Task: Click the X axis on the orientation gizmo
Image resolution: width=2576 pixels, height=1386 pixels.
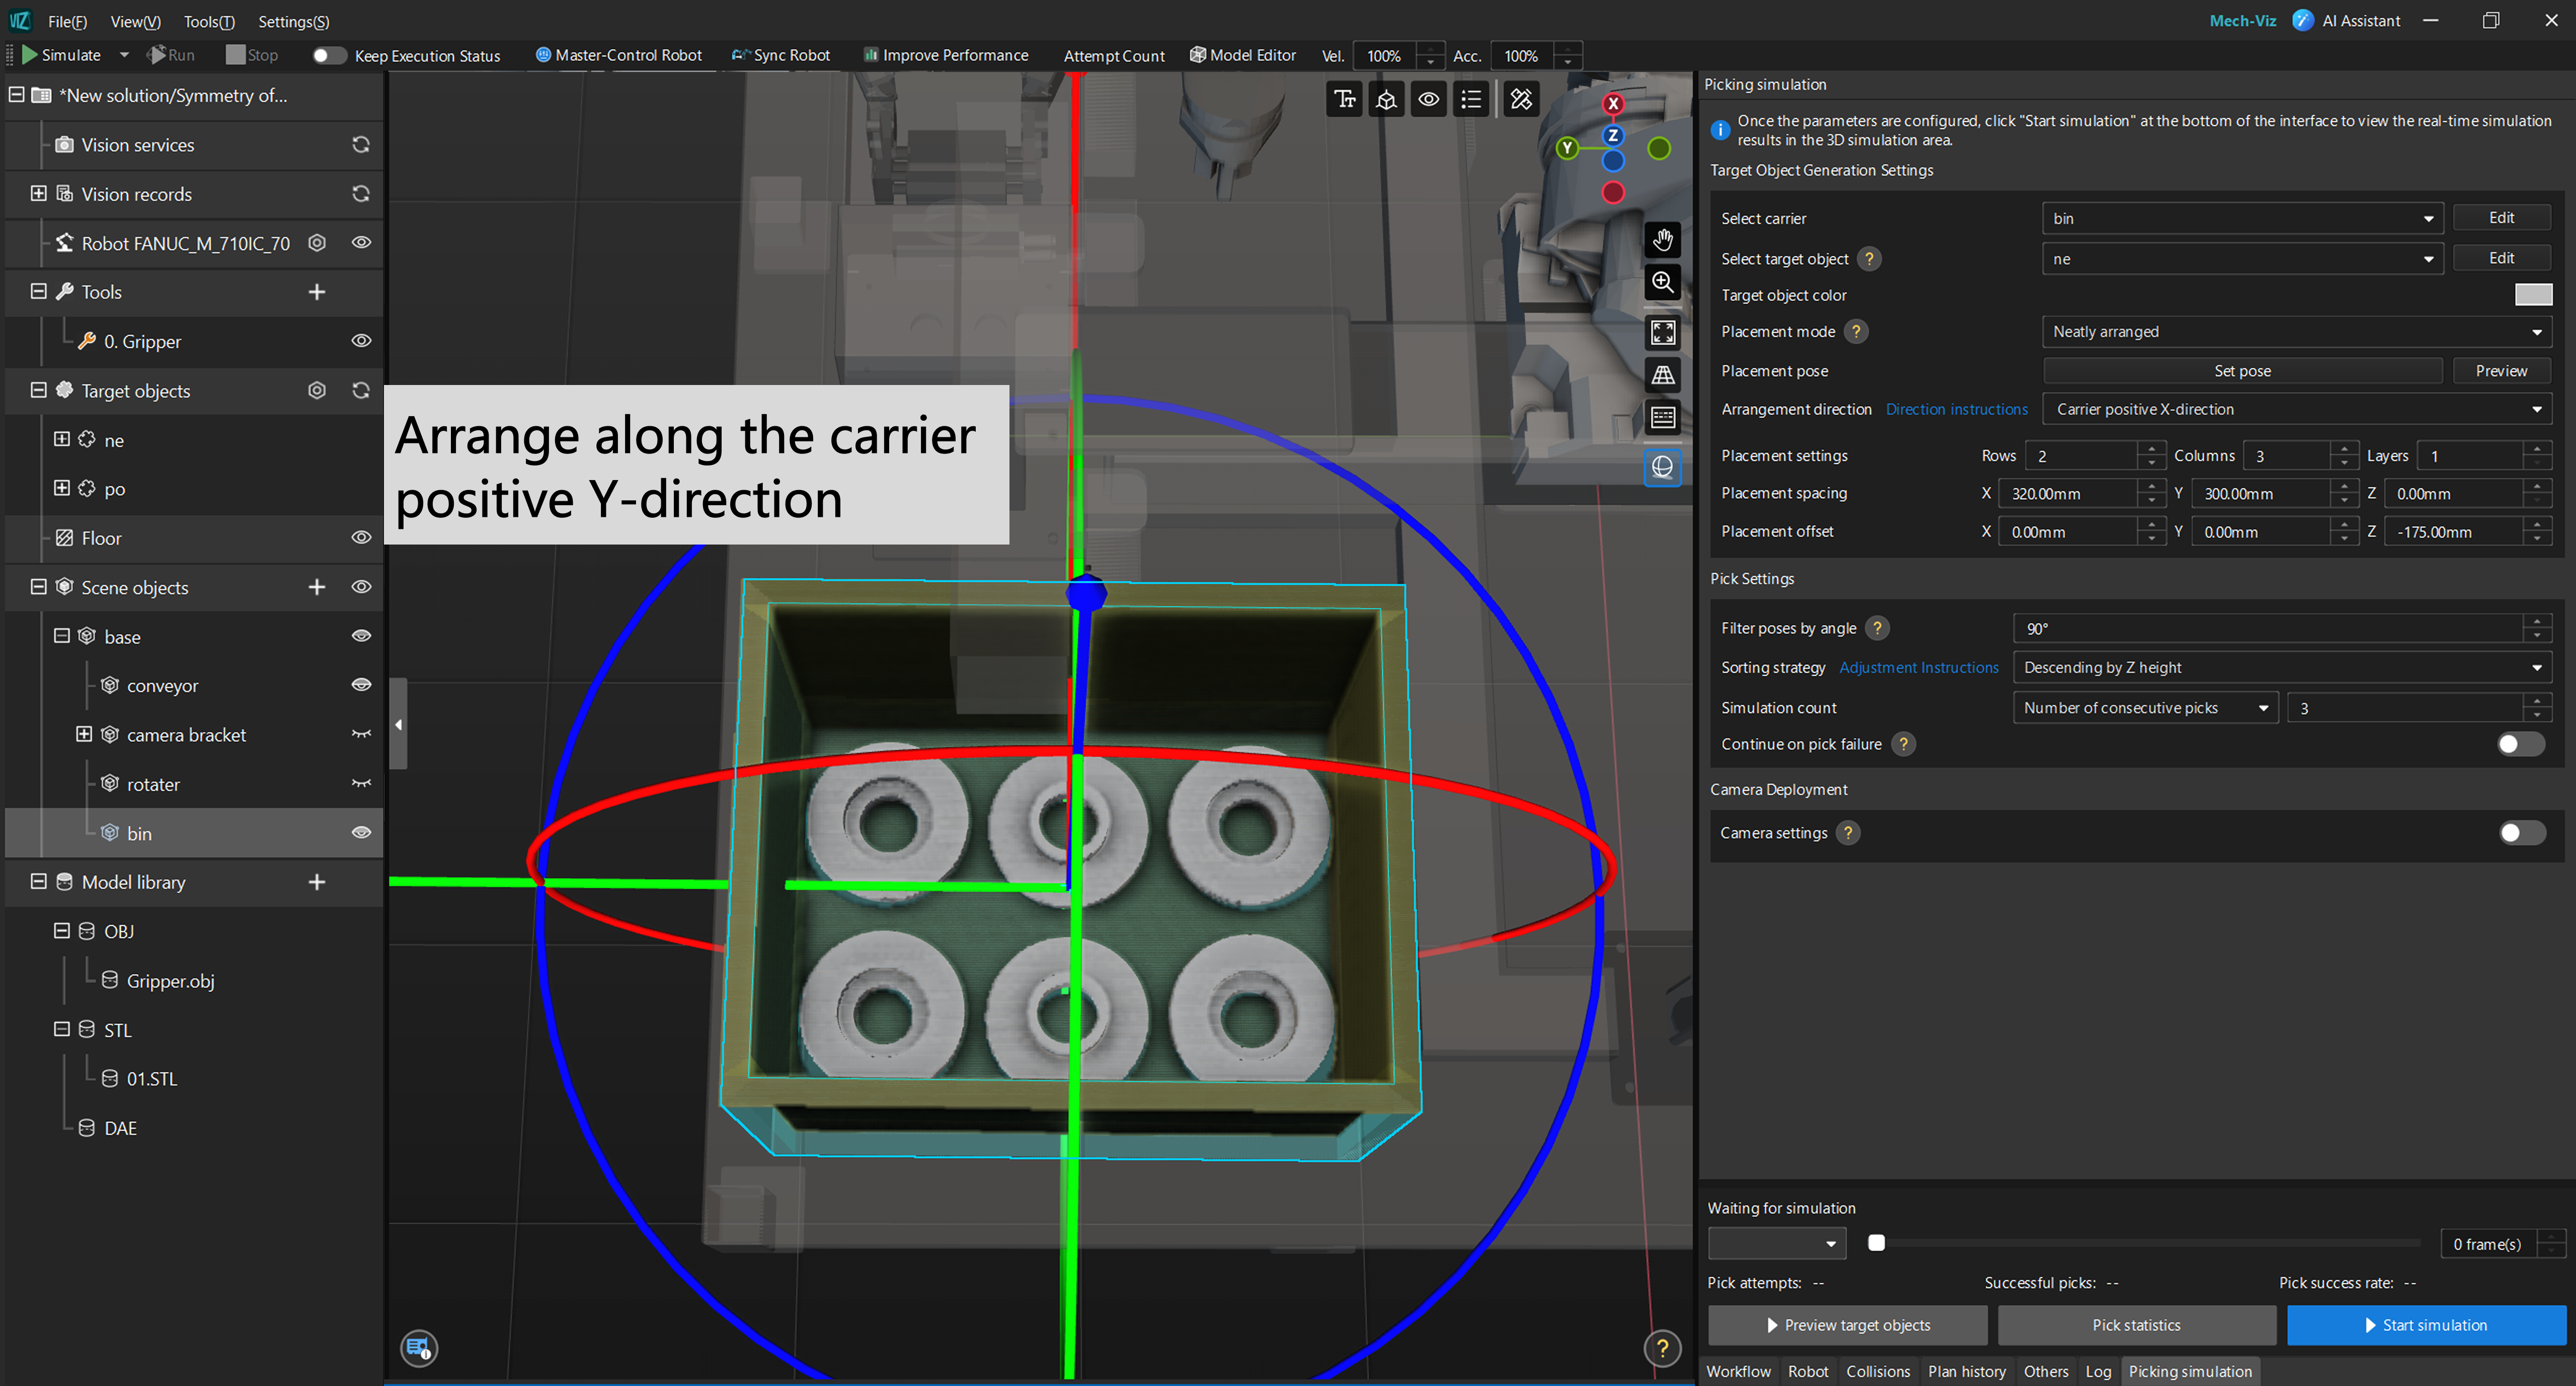Action: [1612, 104]
